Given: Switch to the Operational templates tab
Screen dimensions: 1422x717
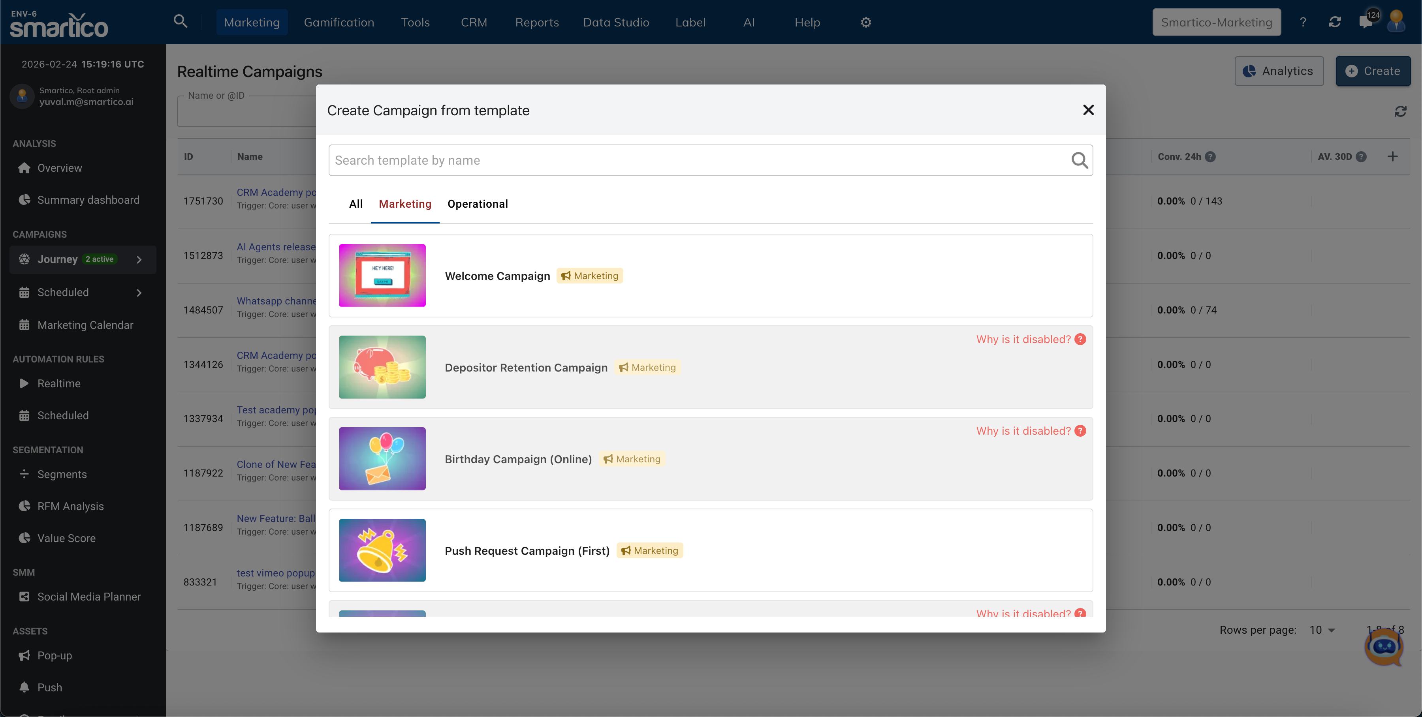Looking at the screenshot, I should (x=478, y=204).
